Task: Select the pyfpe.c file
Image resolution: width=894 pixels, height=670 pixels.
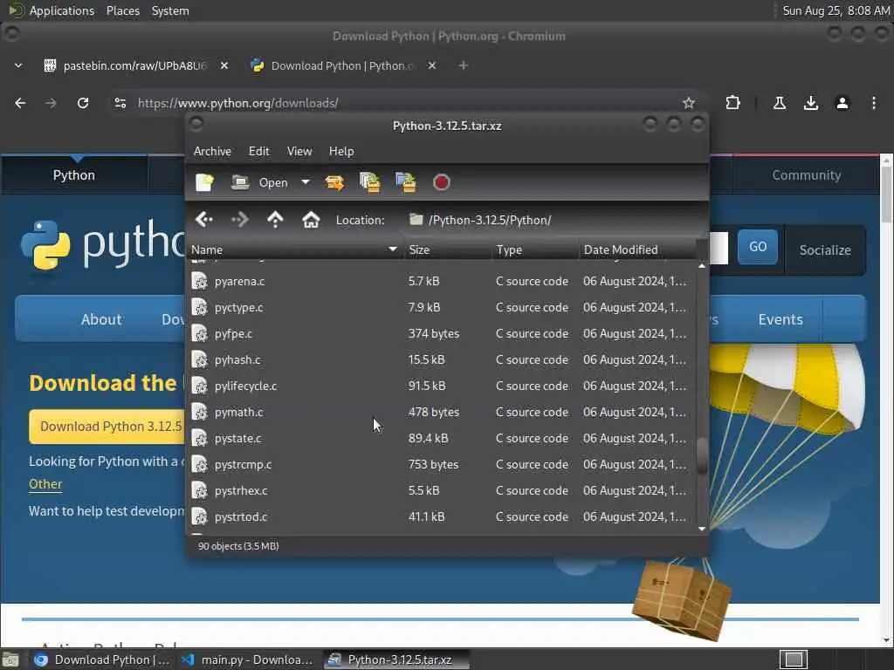Action: tap(442, 333)
